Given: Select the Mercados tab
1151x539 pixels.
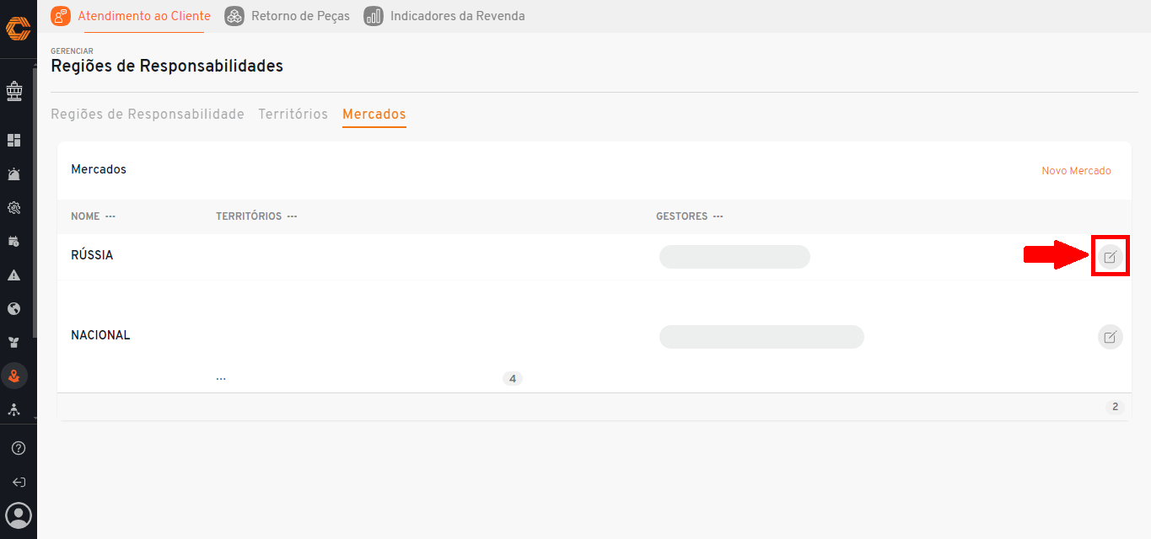Looking at the screenshot, I should coord(374,114).
